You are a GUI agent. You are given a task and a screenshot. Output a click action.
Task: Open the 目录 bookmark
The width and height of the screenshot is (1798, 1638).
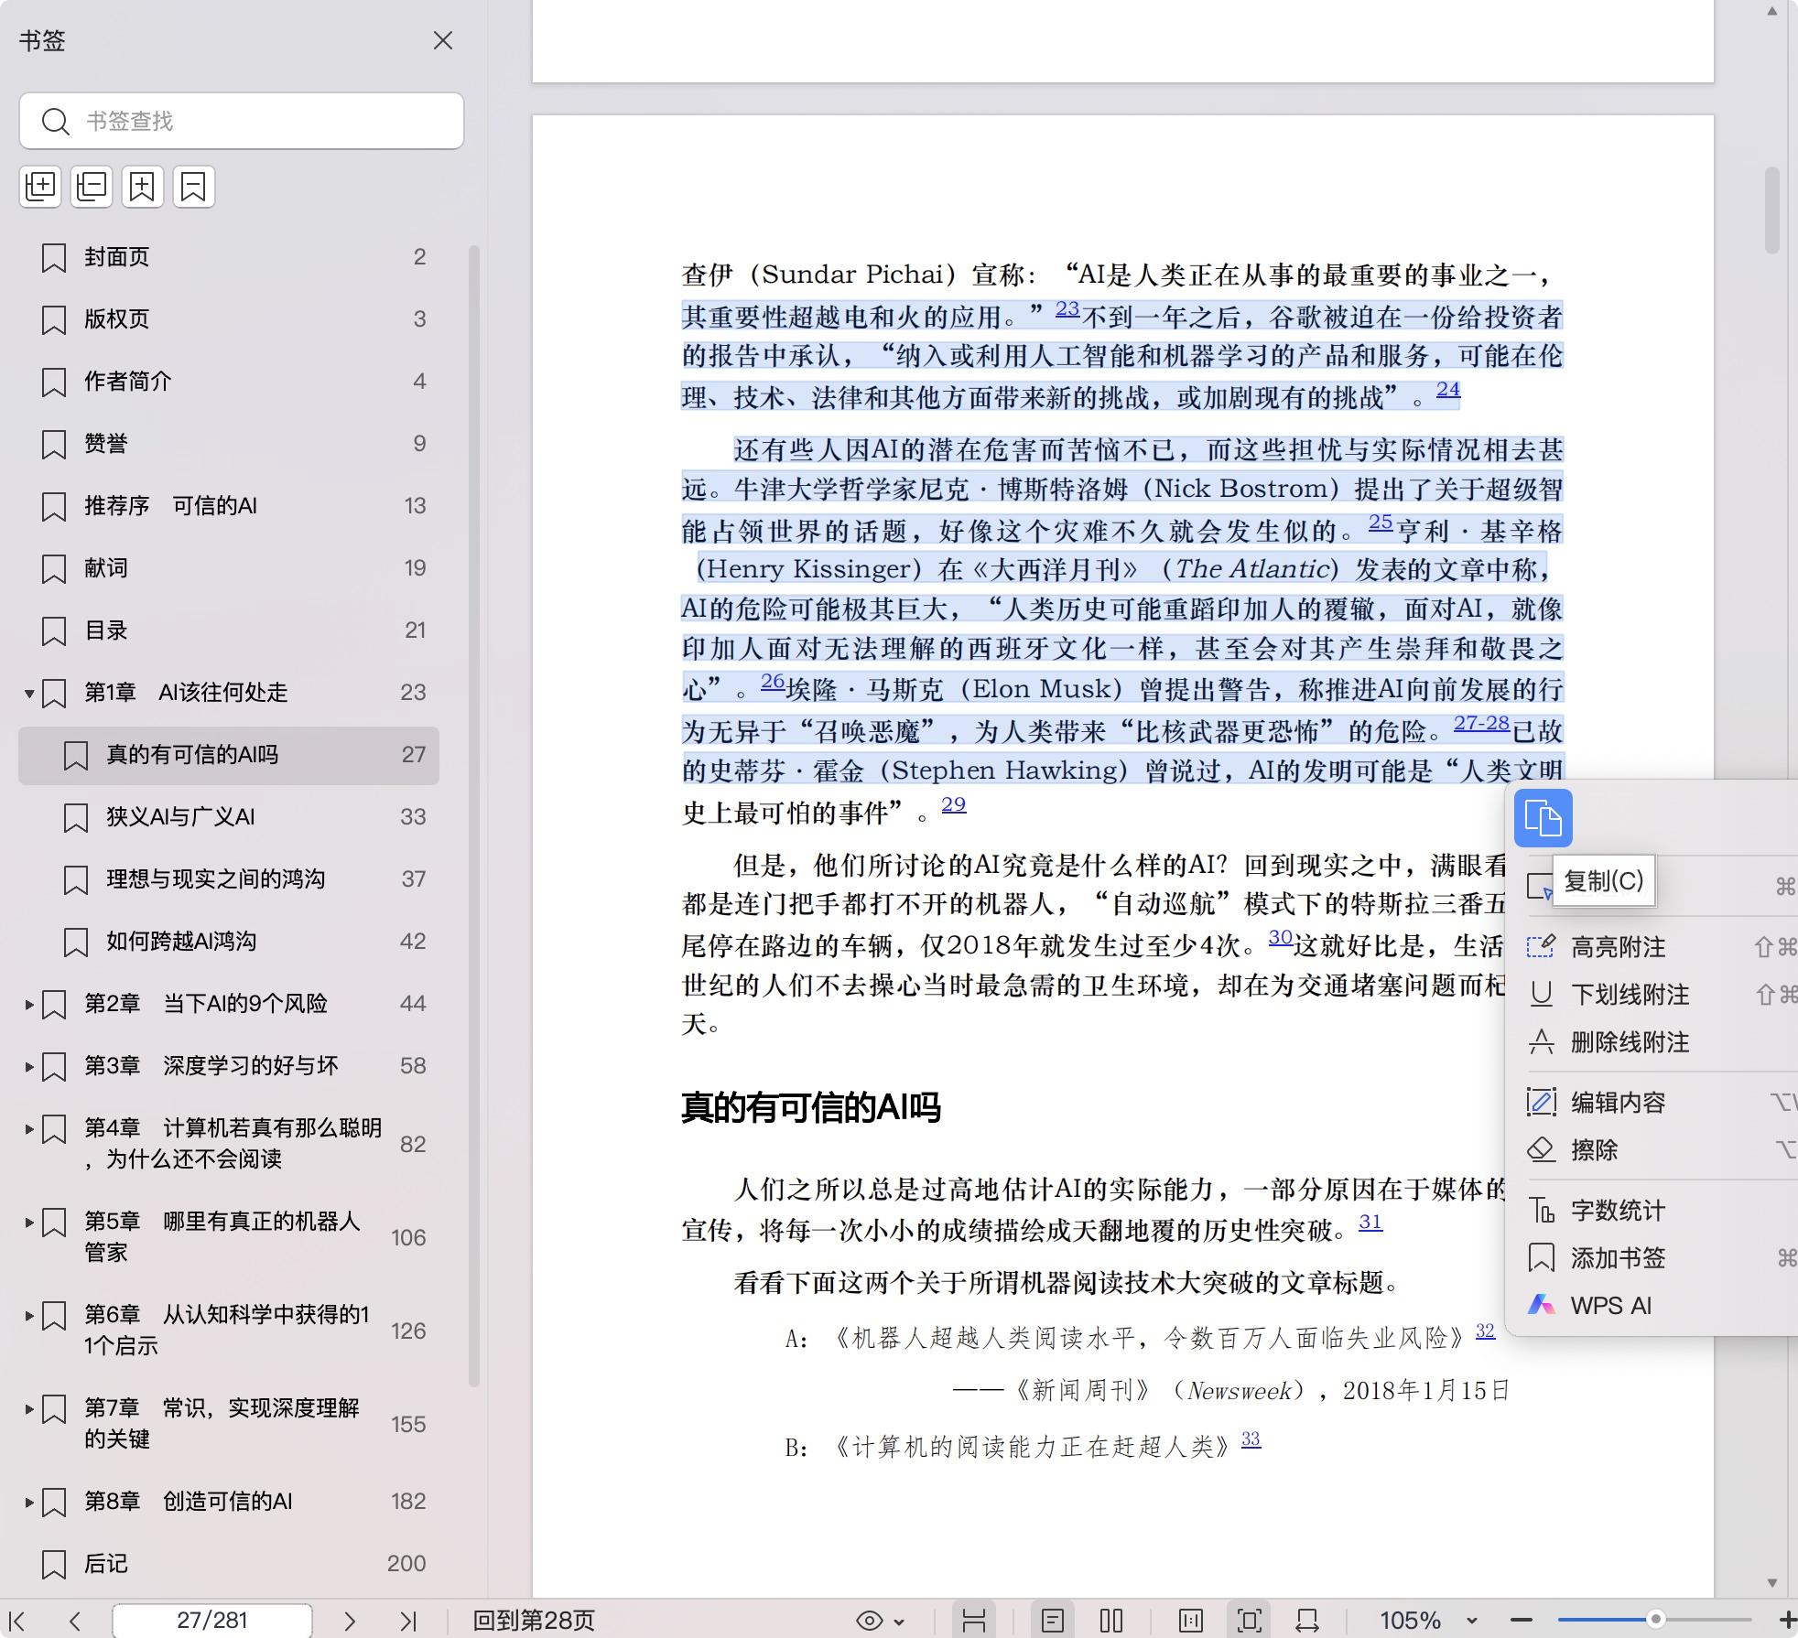pos(229,630)
